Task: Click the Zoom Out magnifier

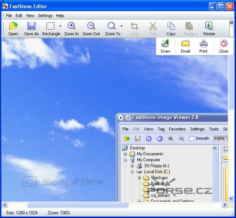Action: coord(91,29)
